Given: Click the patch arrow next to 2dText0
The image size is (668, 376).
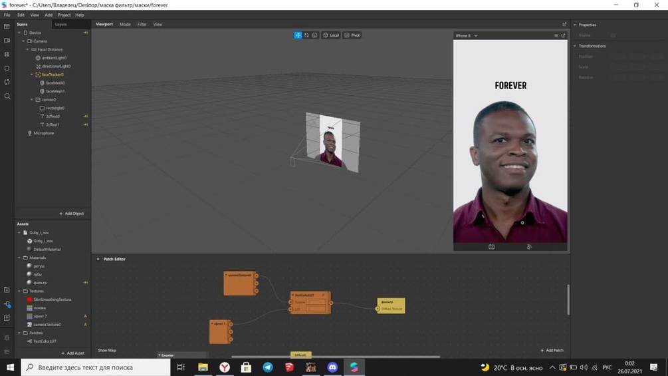Looking at the screenshot, I should [x=85, y=116].
